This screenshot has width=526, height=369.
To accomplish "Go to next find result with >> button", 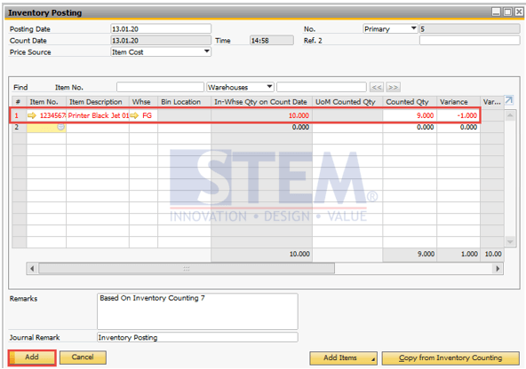I will coord(393,88).
